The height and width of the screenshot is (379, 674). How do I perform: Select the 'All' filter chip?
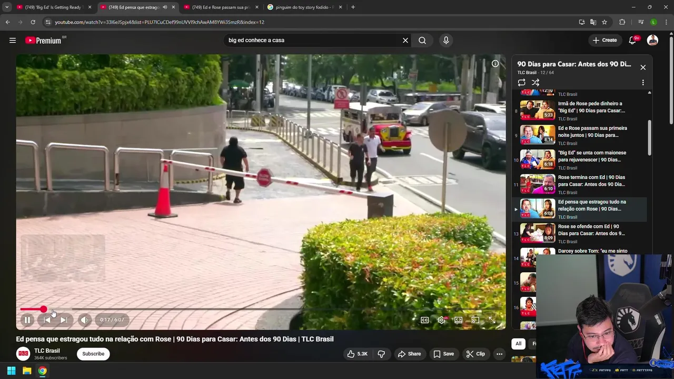[x=518, y=344]
